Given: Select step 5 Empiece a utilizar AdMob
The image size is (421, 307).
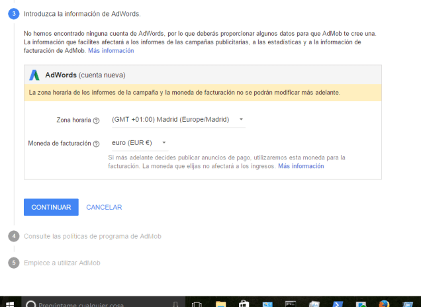Looking at the screenshot, I should (x=62, y=263).
